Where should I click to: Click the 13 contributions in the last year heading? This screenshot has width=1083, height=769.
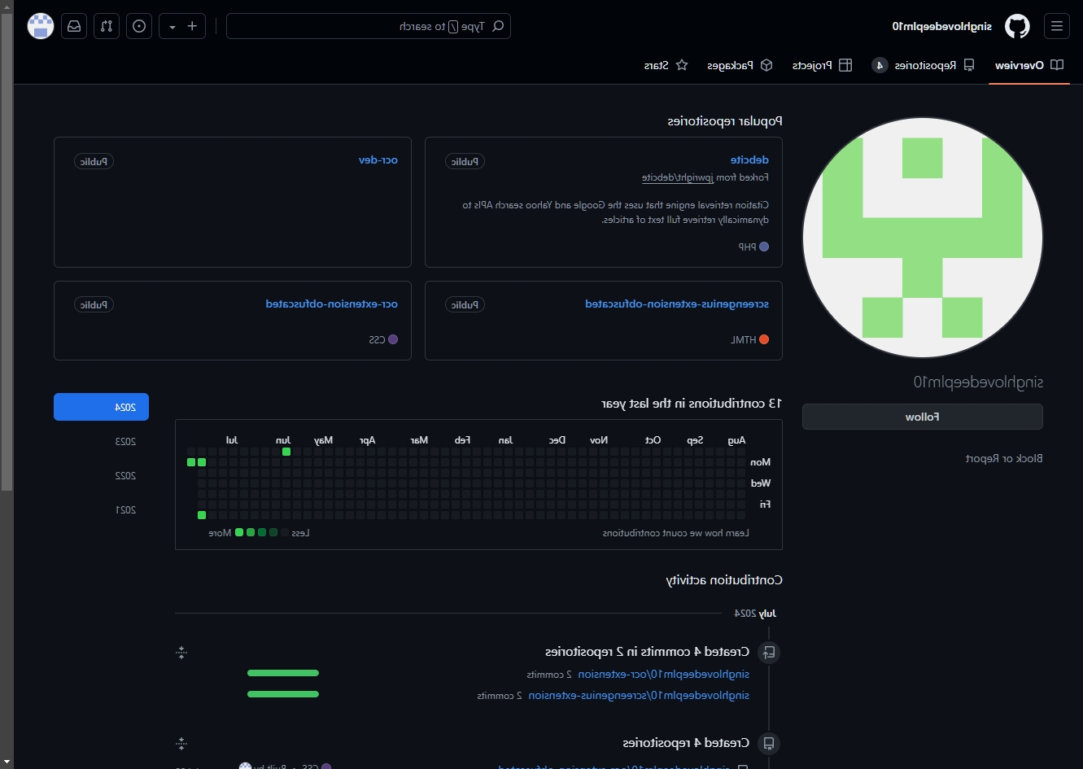point(692,404)
